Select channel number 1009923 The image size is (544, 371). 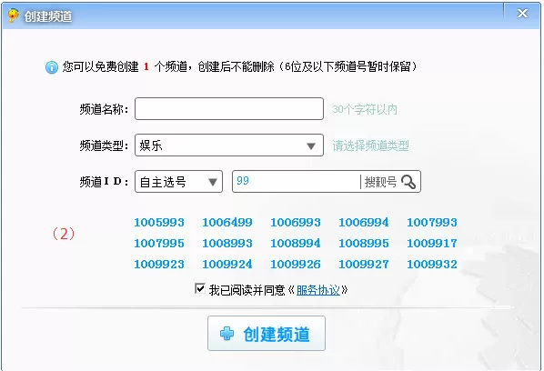tap(159, 265)
